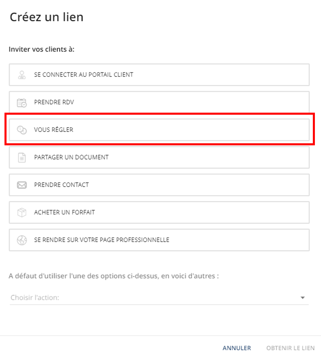Open the Choisir l'action dropdown arrow
Screen dimensions: 321x358
(303, 298)
